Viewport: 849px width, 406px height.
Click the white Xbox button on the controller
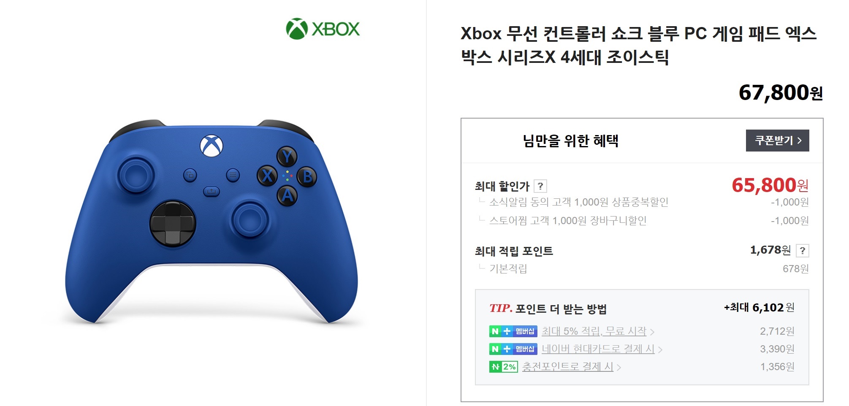(x=212, y=146)
